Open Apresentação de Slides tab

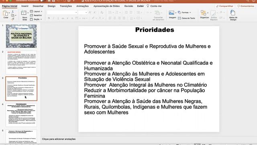click(x=106, y=6)
